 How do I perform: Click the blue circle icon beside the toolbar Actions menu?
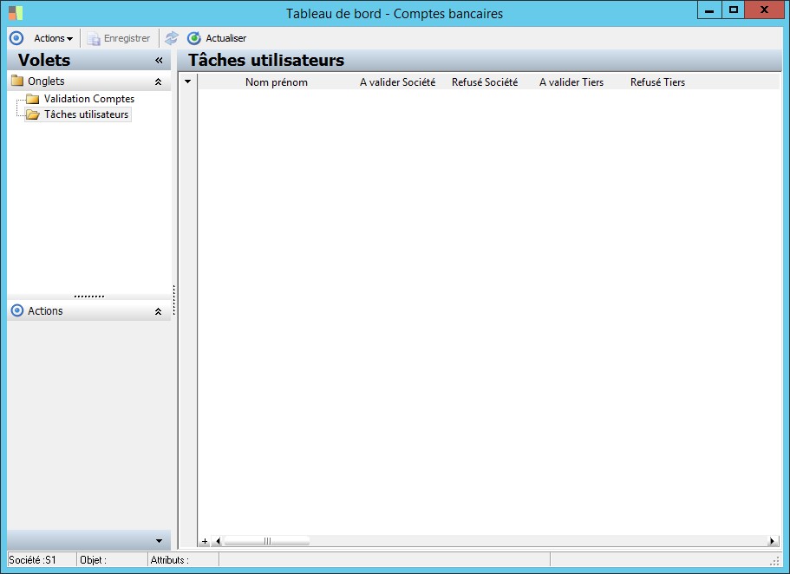coord(16,38)
